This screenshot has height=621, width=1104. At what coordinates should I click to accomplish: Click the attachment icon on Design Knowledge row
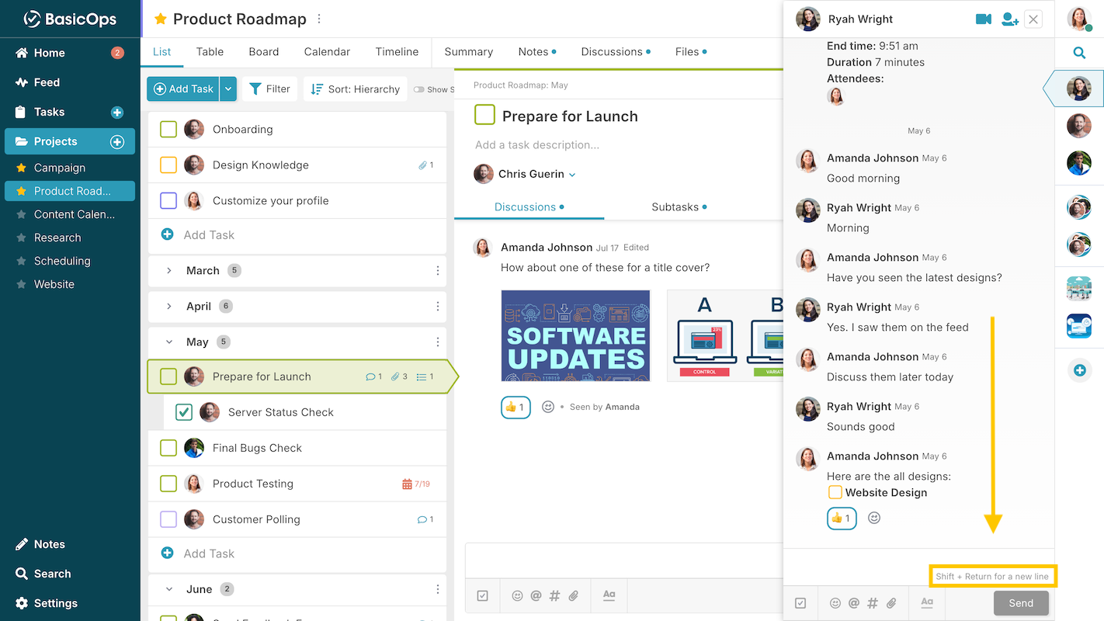(426, 165)
